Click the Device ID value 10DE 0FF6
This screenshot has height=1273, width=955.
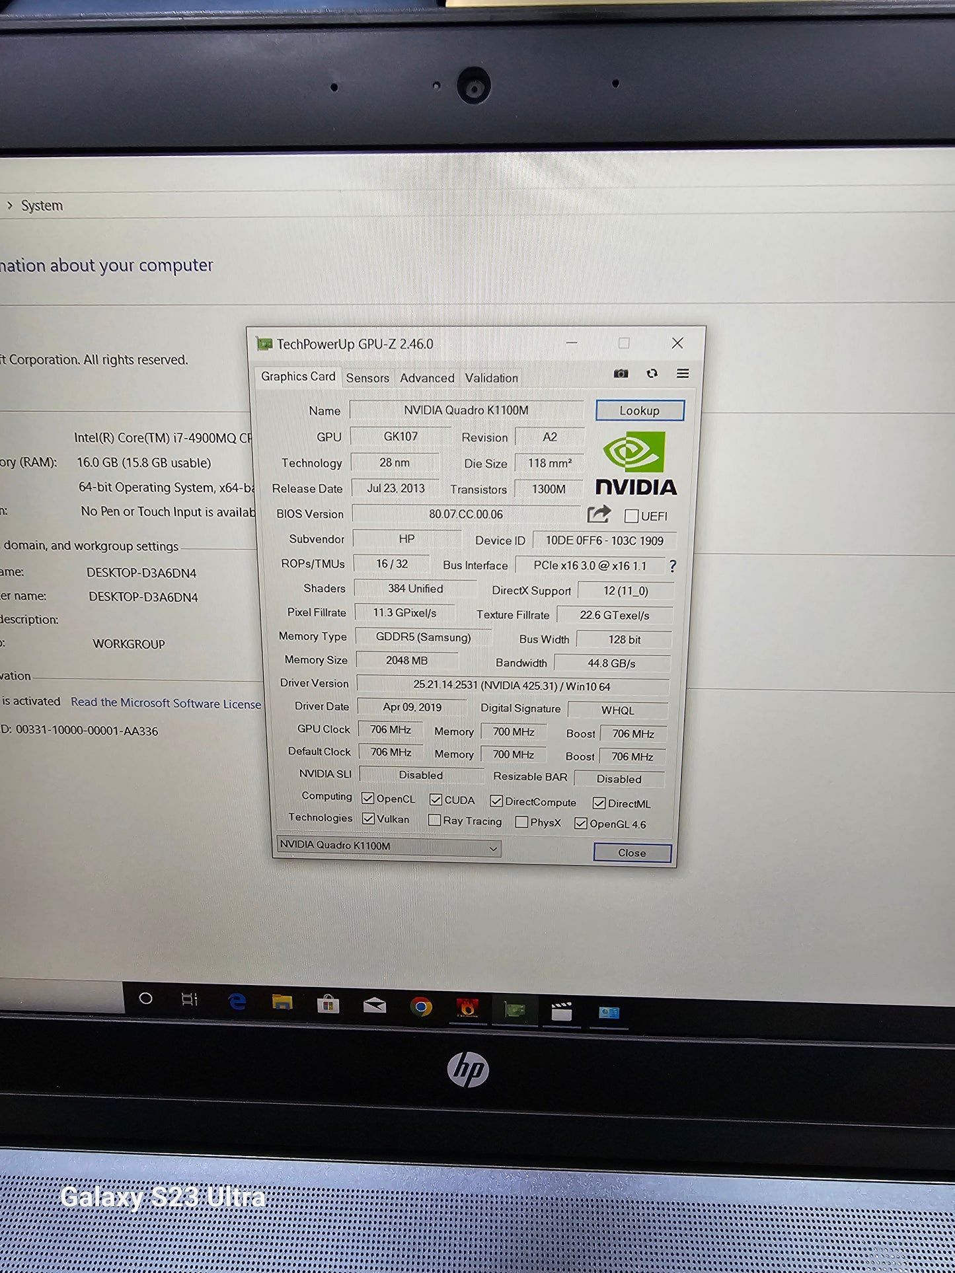(604, 540)
